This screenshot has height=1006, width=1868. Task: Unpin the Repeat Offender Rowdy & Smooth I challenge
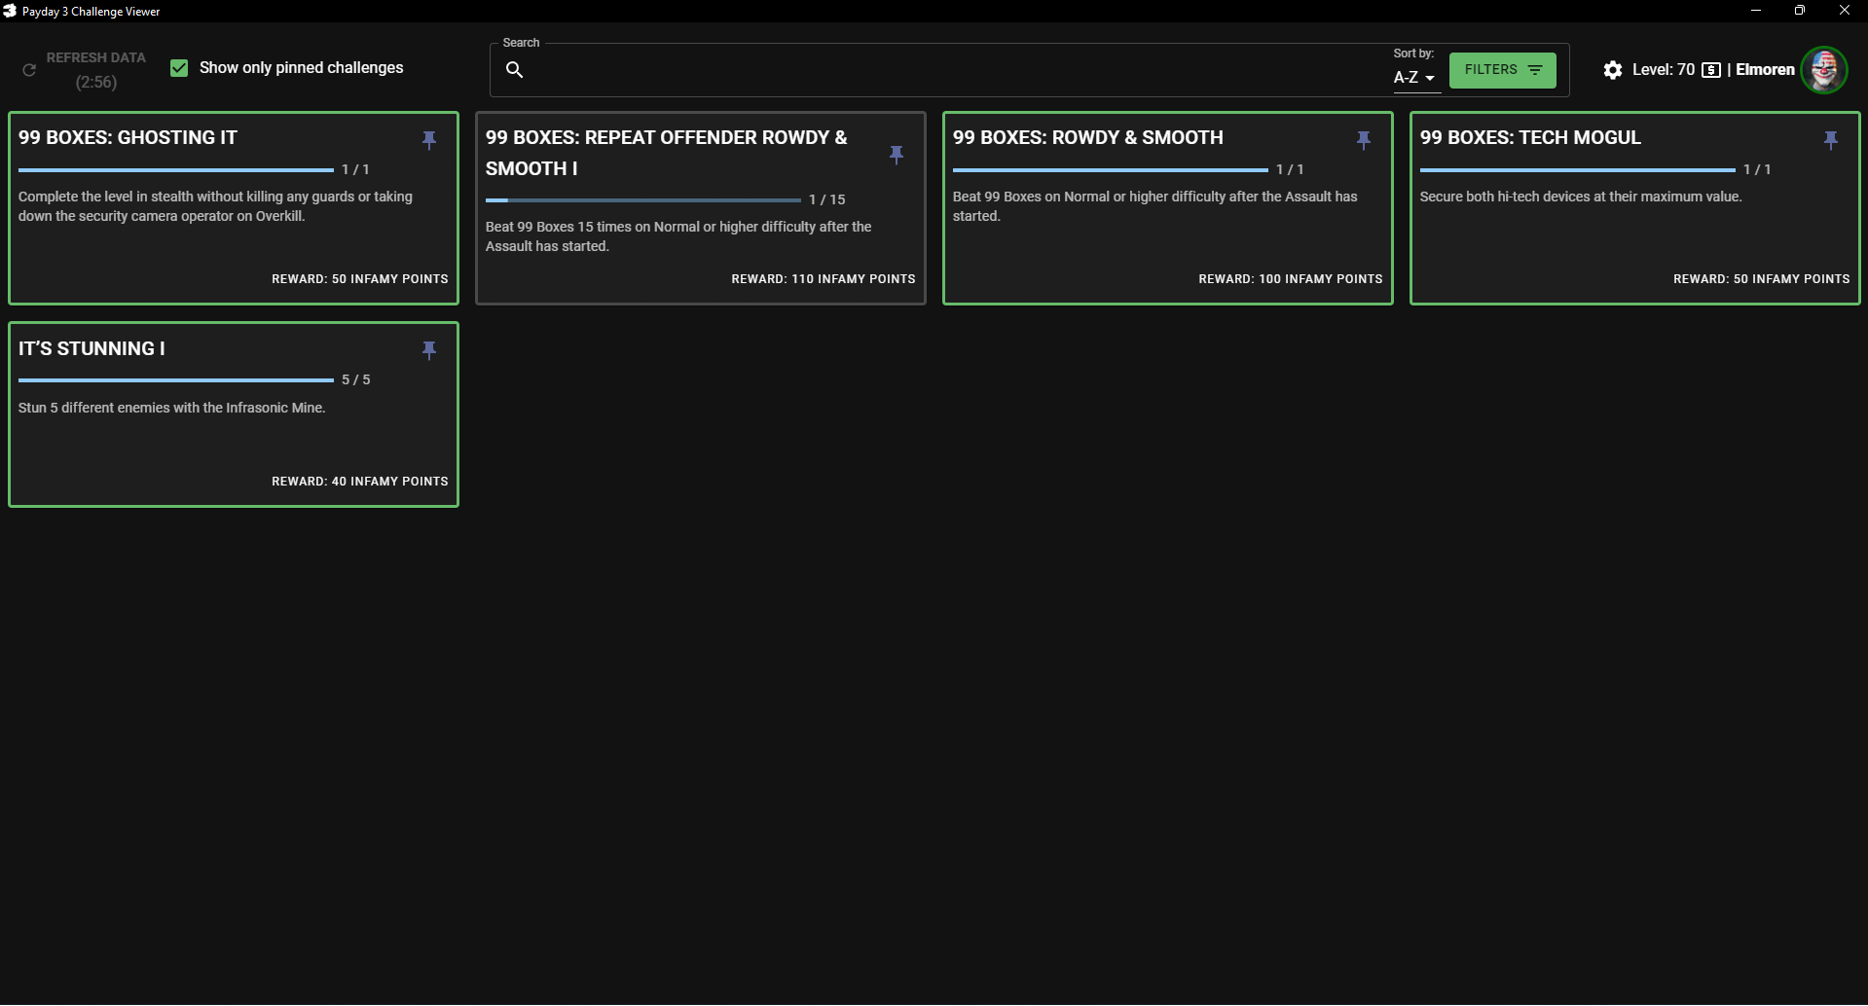[897, 154]
